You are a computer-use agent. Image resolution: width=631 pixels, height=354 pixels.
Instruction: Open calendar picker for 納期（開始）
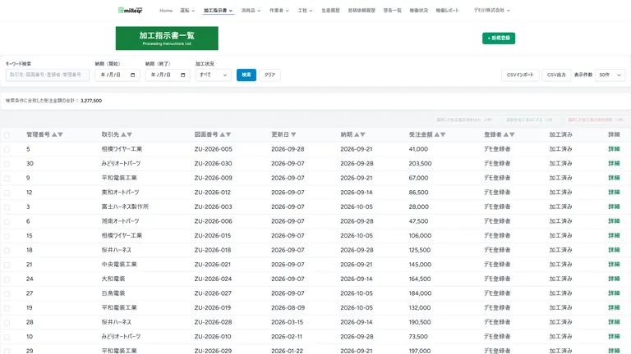click(133, 75)
